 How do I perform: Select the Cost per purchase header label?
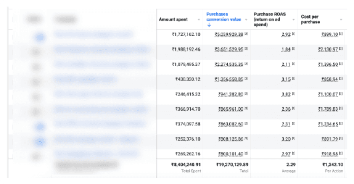311,19
